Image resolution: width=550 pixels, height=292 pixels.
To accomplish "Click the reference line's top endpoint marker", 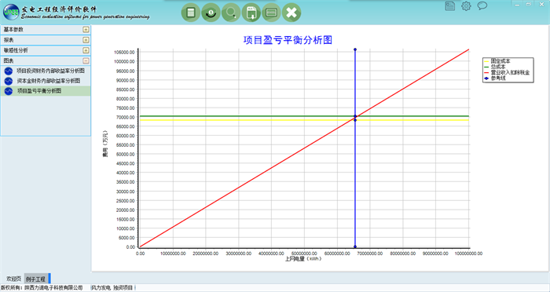I will [x=355, y=49].
